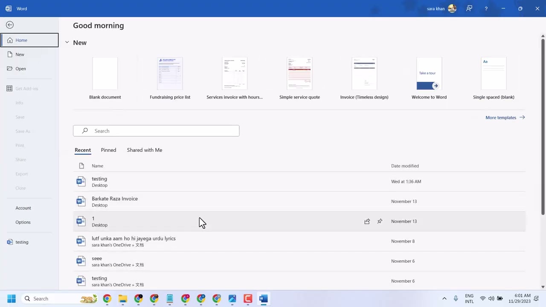546x307 pixels.
Task: Click the document Search field
Action: click(156, 131)
